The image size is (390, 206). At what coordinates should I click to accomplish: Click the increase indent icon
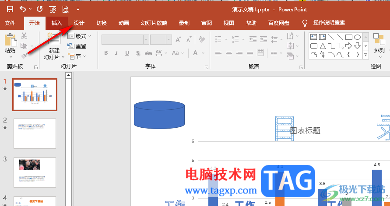click(264, 39)
